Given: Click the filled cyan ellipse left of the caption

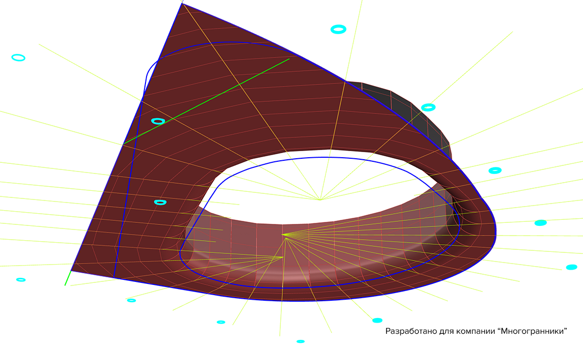Looking at the screenshot, I should pos(377,321).
